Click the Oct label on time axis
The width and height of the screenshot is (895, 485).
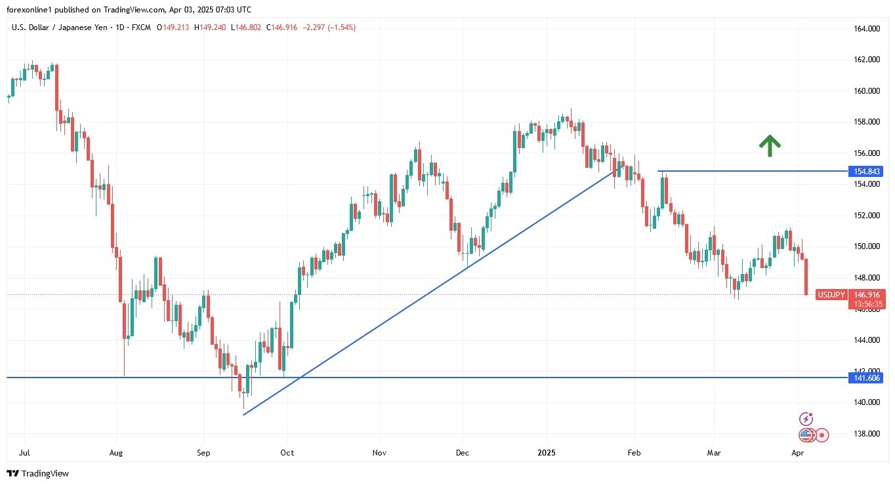tap(287, 452)
